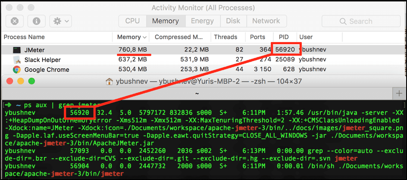407x180 pixels.
Task: Open the Disk tab
Action: point(233,21)
